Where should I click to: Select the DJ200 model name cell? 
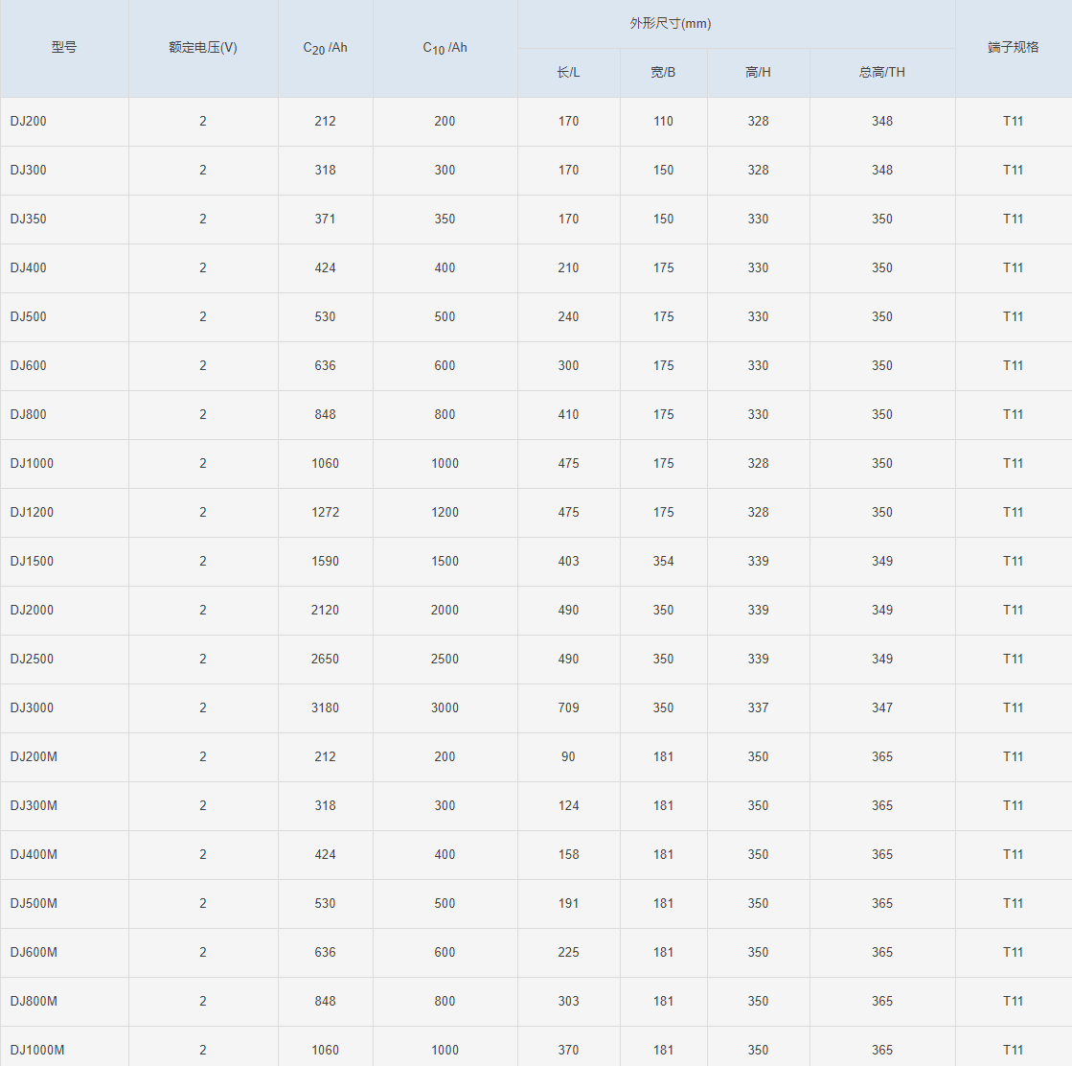(x=29, y=122)
